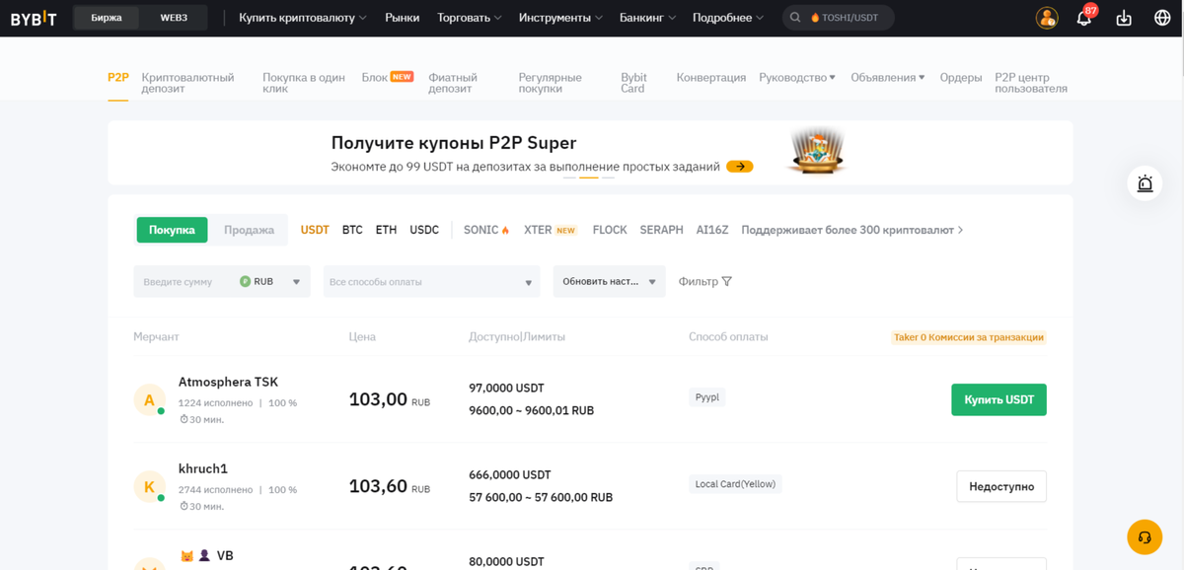Click Ruypl payment method tag
Image resolution: width=1184 pixels, height=570 pixels.
point(707,397)
